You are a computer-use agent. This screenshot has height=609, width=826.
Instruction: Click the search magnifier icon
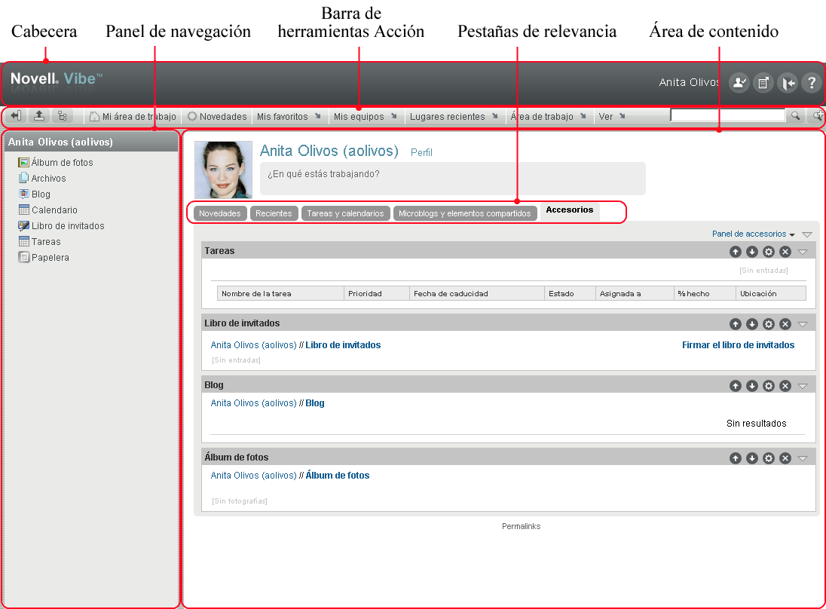(795, 115)
